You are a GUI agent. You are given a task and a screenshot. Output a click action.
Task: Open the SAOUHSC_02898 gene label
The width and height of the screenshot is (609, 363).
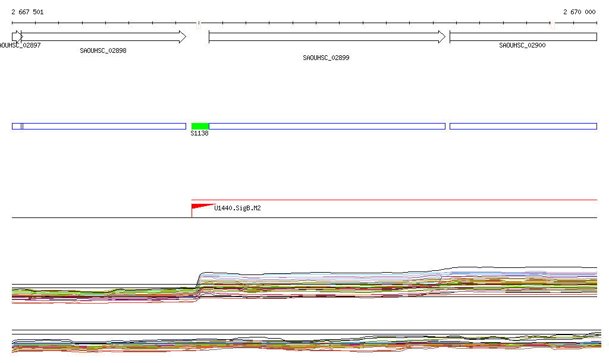pyautogui.click(x=103, y=51)
